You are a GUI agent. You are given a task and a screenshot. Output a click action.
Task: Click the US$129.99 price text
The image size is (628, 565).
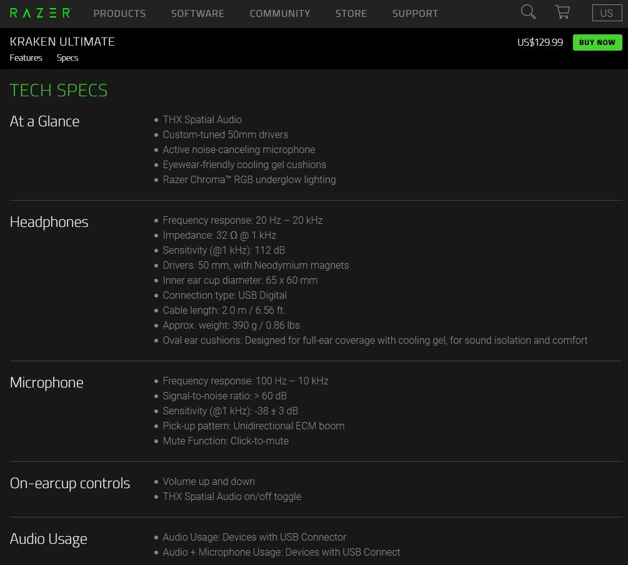coord(540,42)
